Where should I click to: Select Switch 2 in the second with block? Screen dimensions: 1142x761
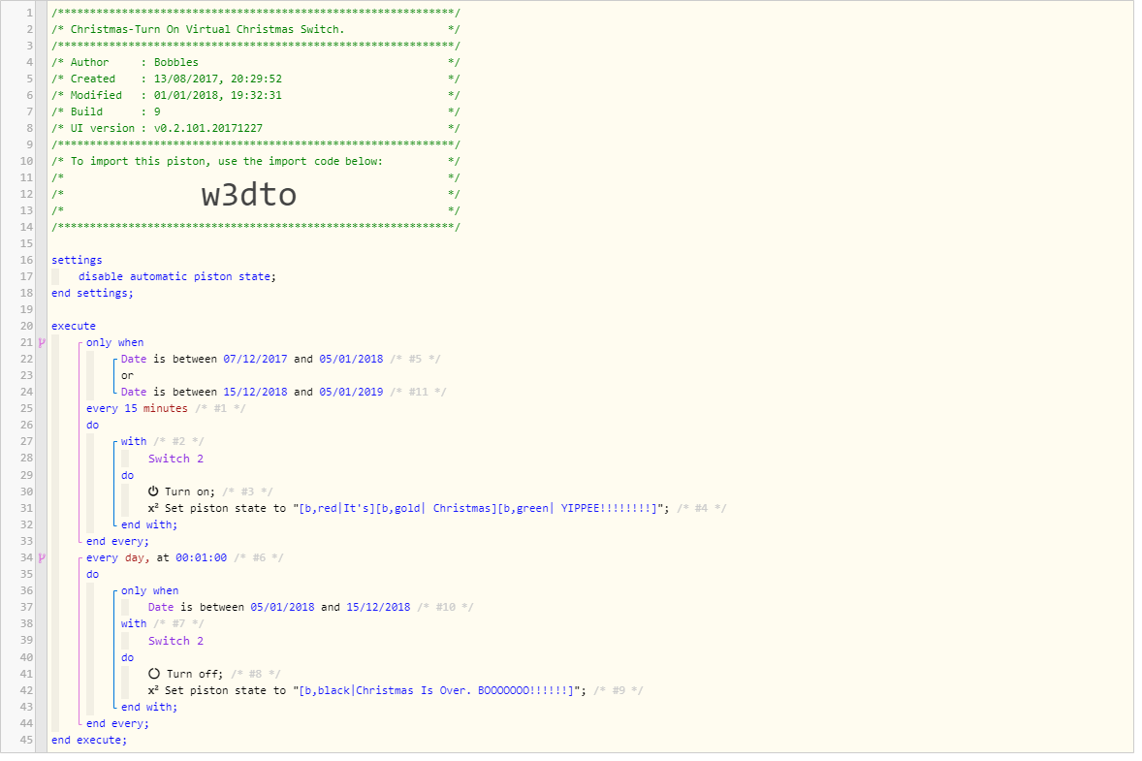pos(175,641)
